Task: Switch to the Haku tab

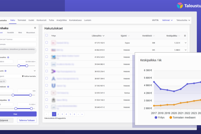Action: point(13,20)
